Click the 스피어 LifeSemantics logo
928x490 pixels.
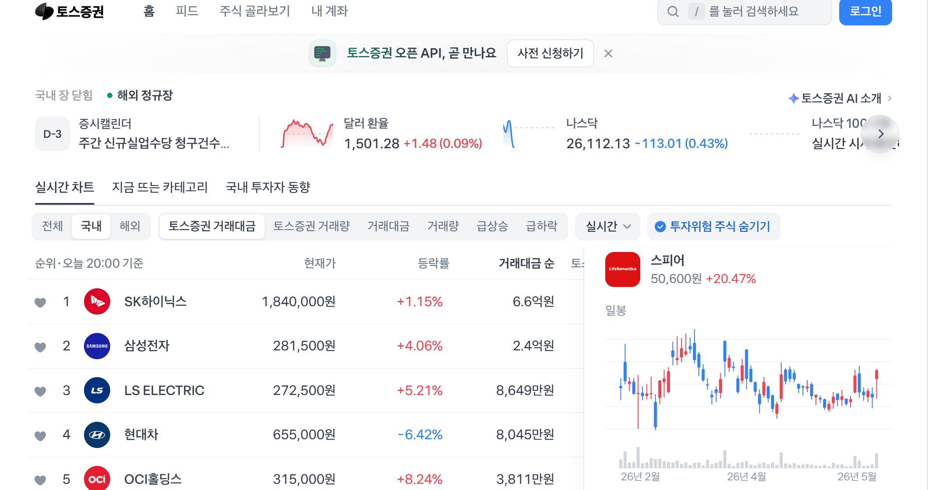(623, 269)
